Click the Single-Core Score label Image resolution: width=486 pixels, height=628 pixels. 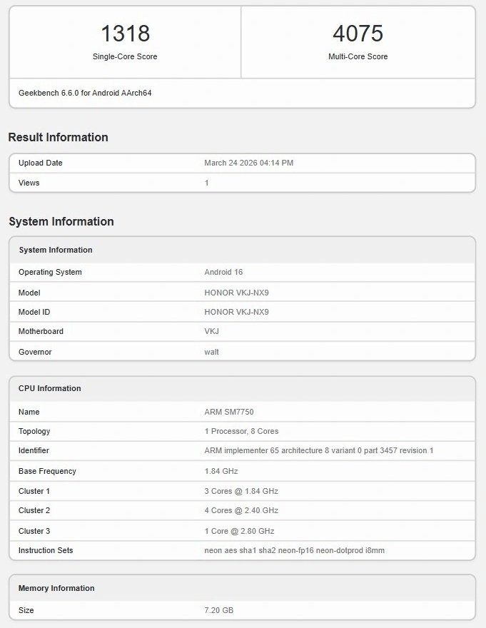[x=125, y=56]
